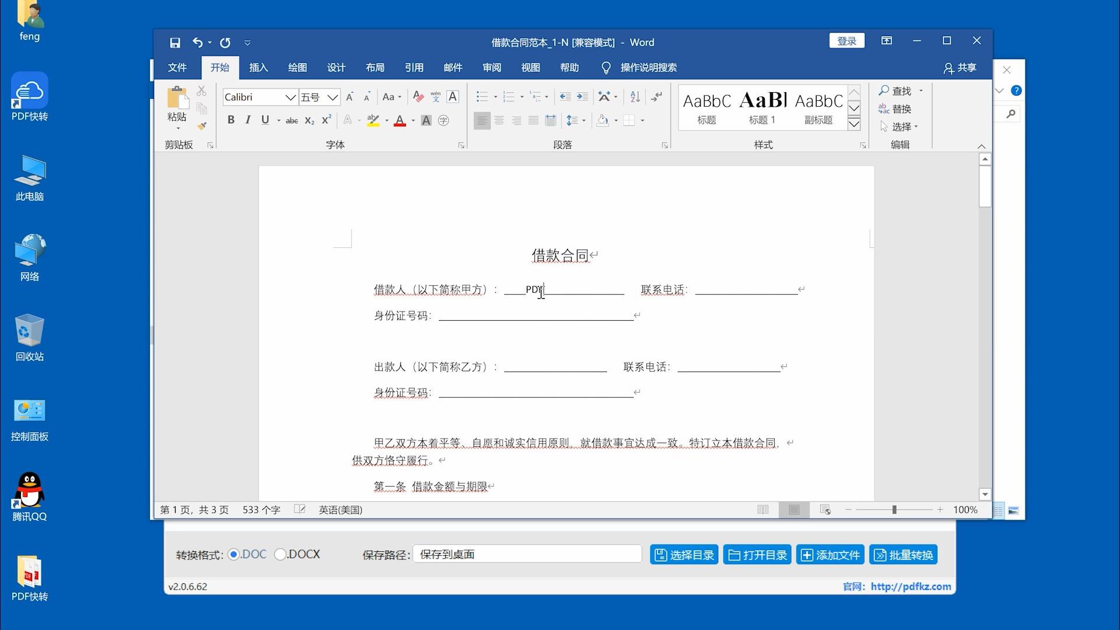Open borders dropdown arrow
Image resolution: width=1120 pixels, height=630 pixels.
pos(642,121)
